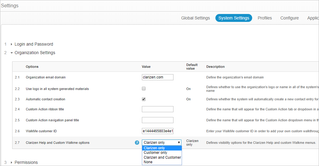This screenshot has width=319, height=166.
Task: Pick the highlighted 'Clarizen only' list option
Action: pos(154,148)
